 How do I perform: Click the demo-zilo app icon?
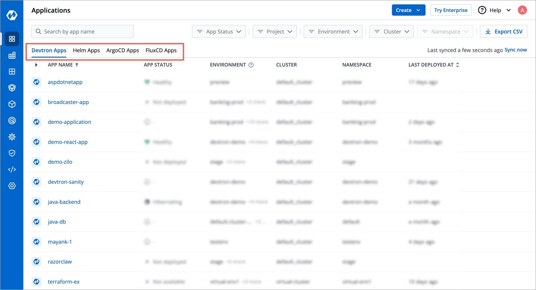36,162
